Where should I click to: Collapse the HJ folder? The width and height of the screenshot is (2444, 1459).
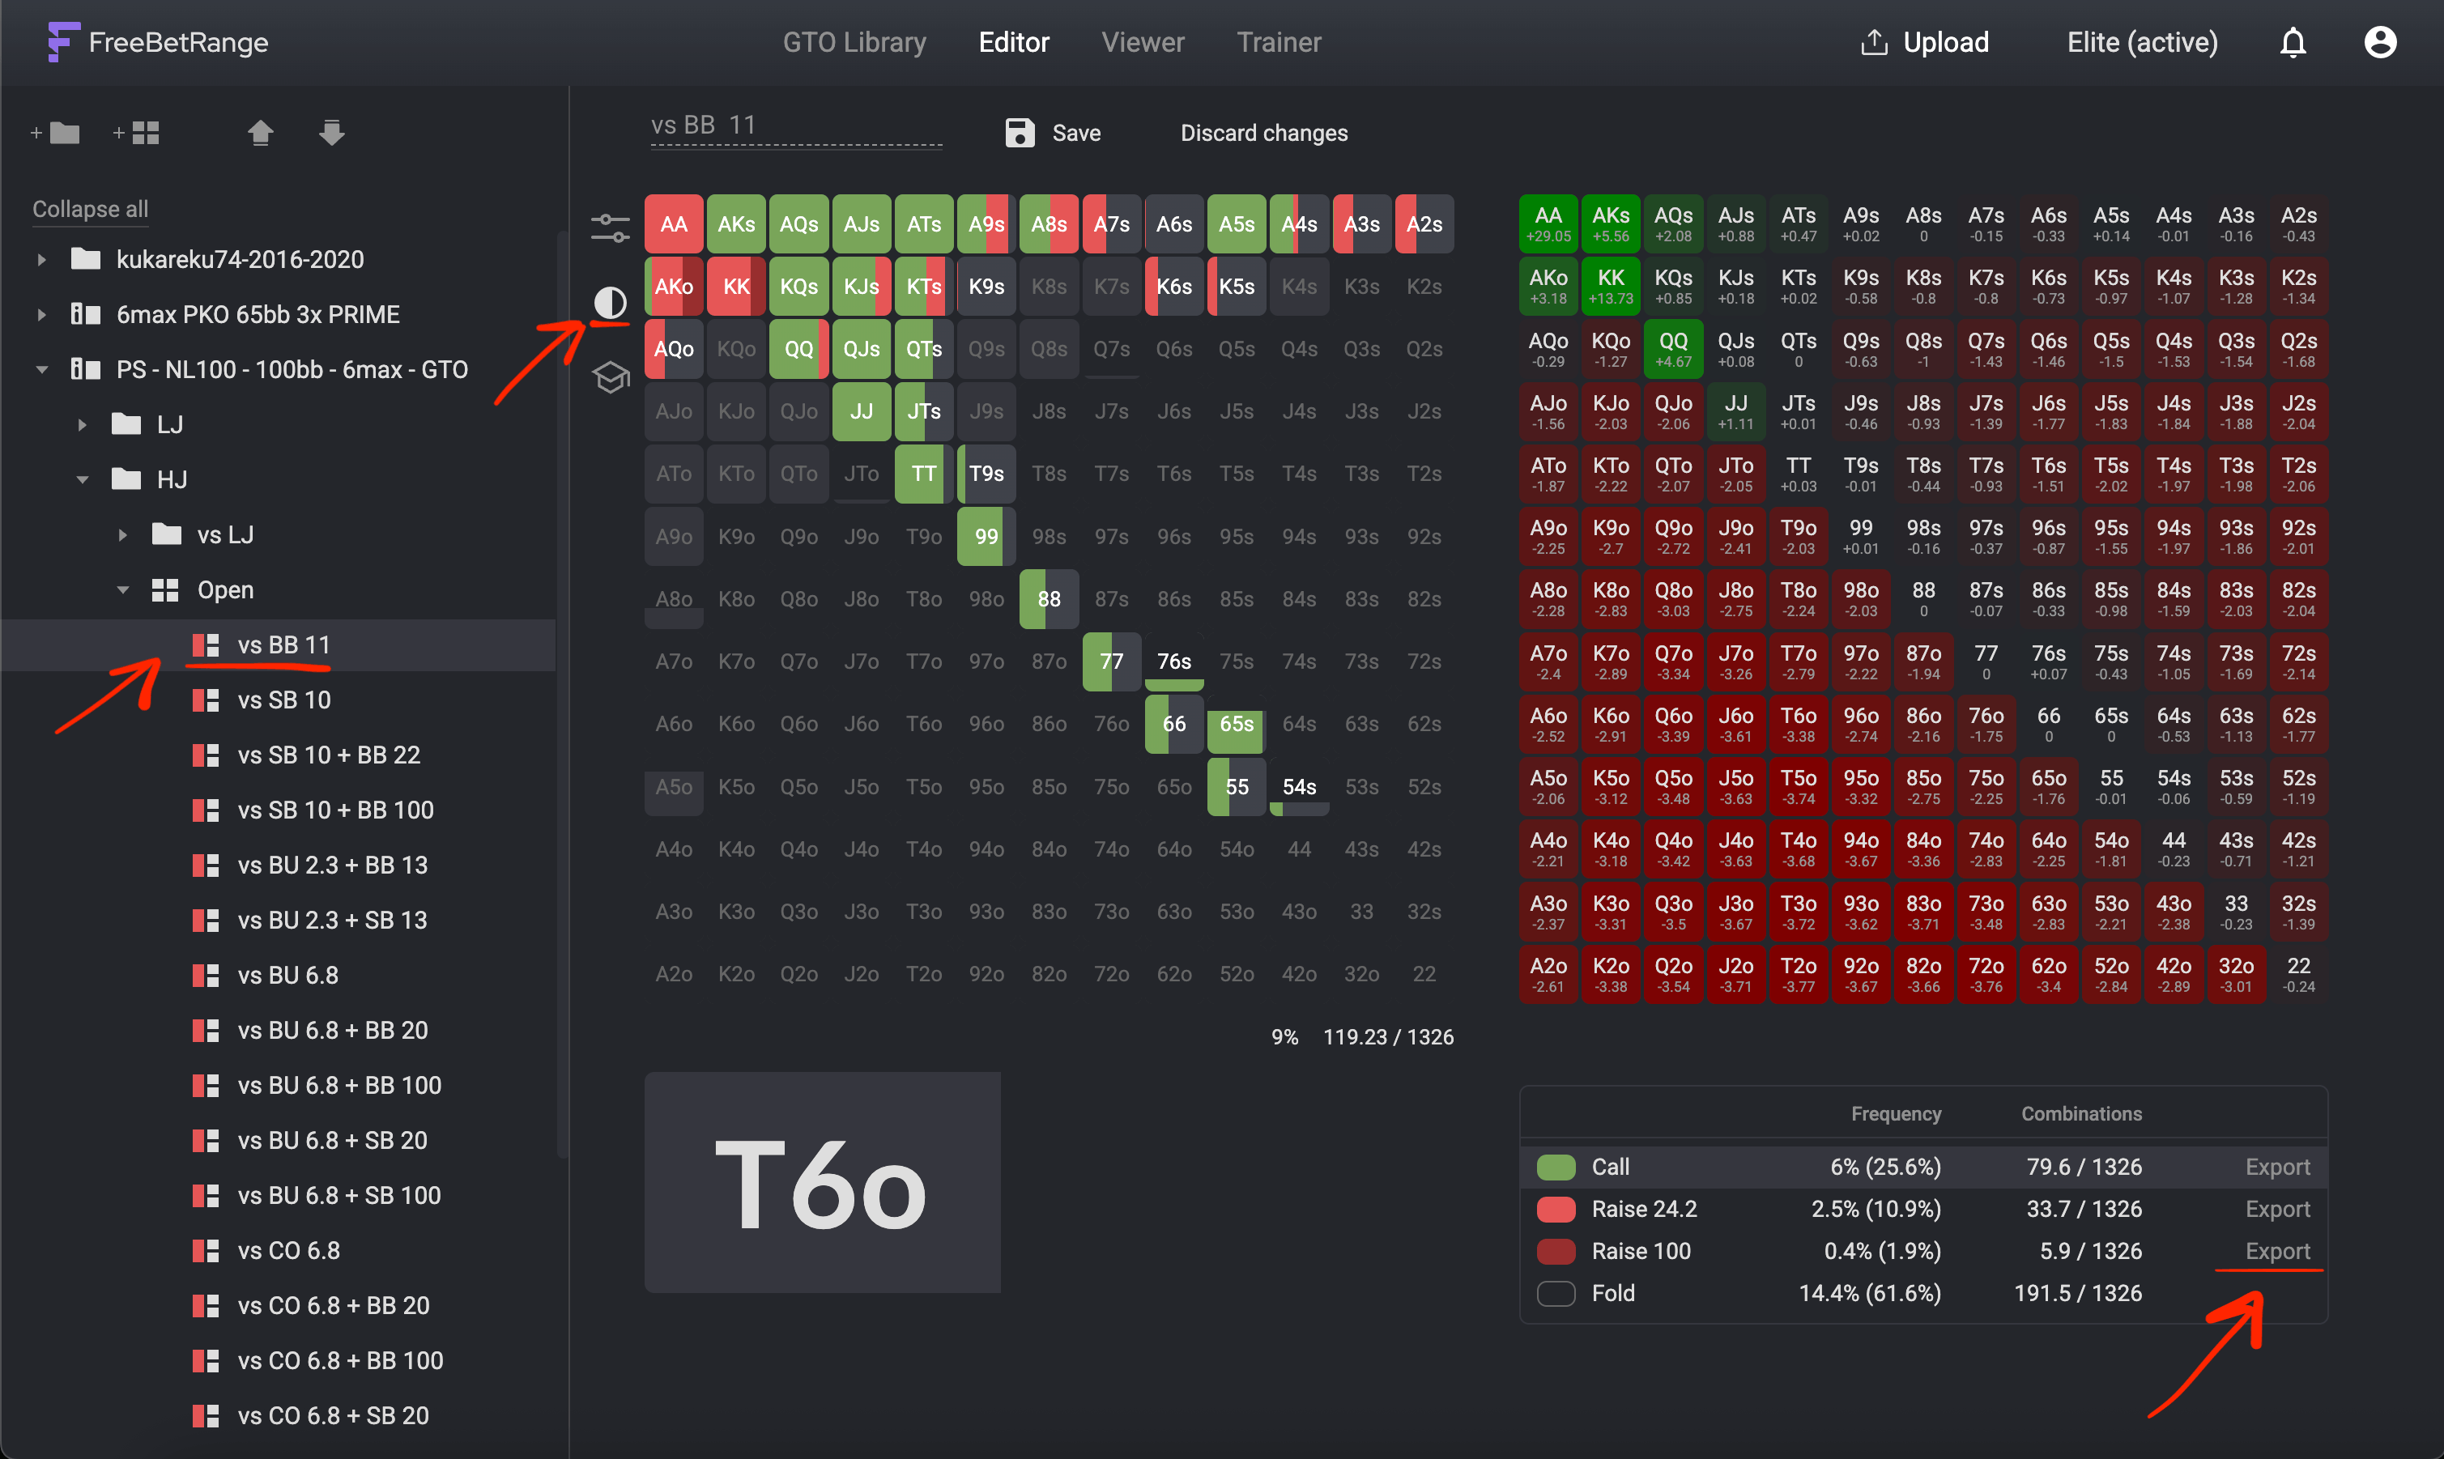click(x=83, y=480)
